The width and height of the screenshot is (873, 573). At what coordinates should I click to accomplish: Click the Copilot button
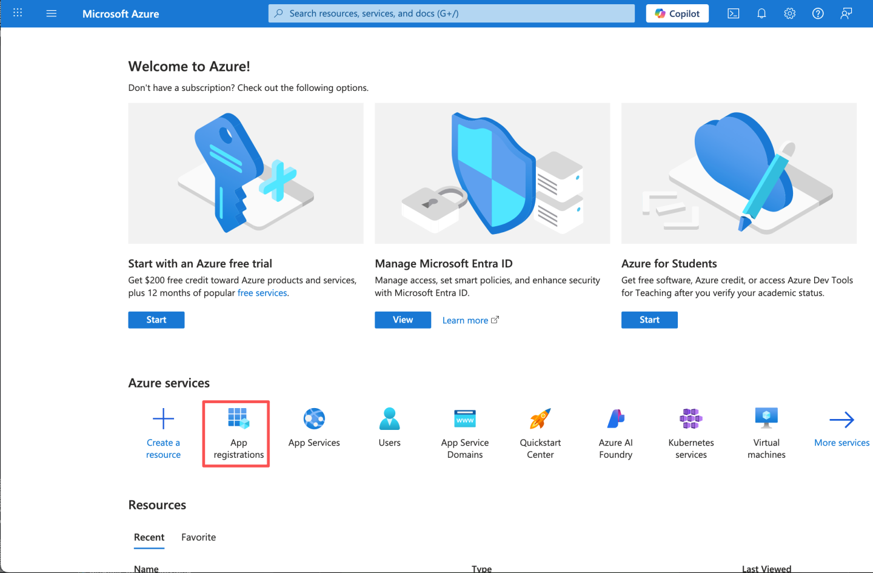[x=677, y=13]
